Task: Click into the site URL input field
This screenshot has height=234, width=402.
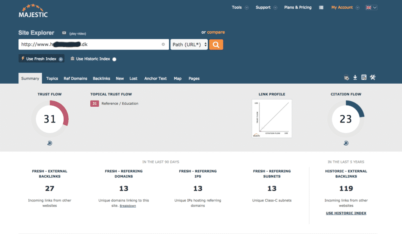Action: (93, 44)
